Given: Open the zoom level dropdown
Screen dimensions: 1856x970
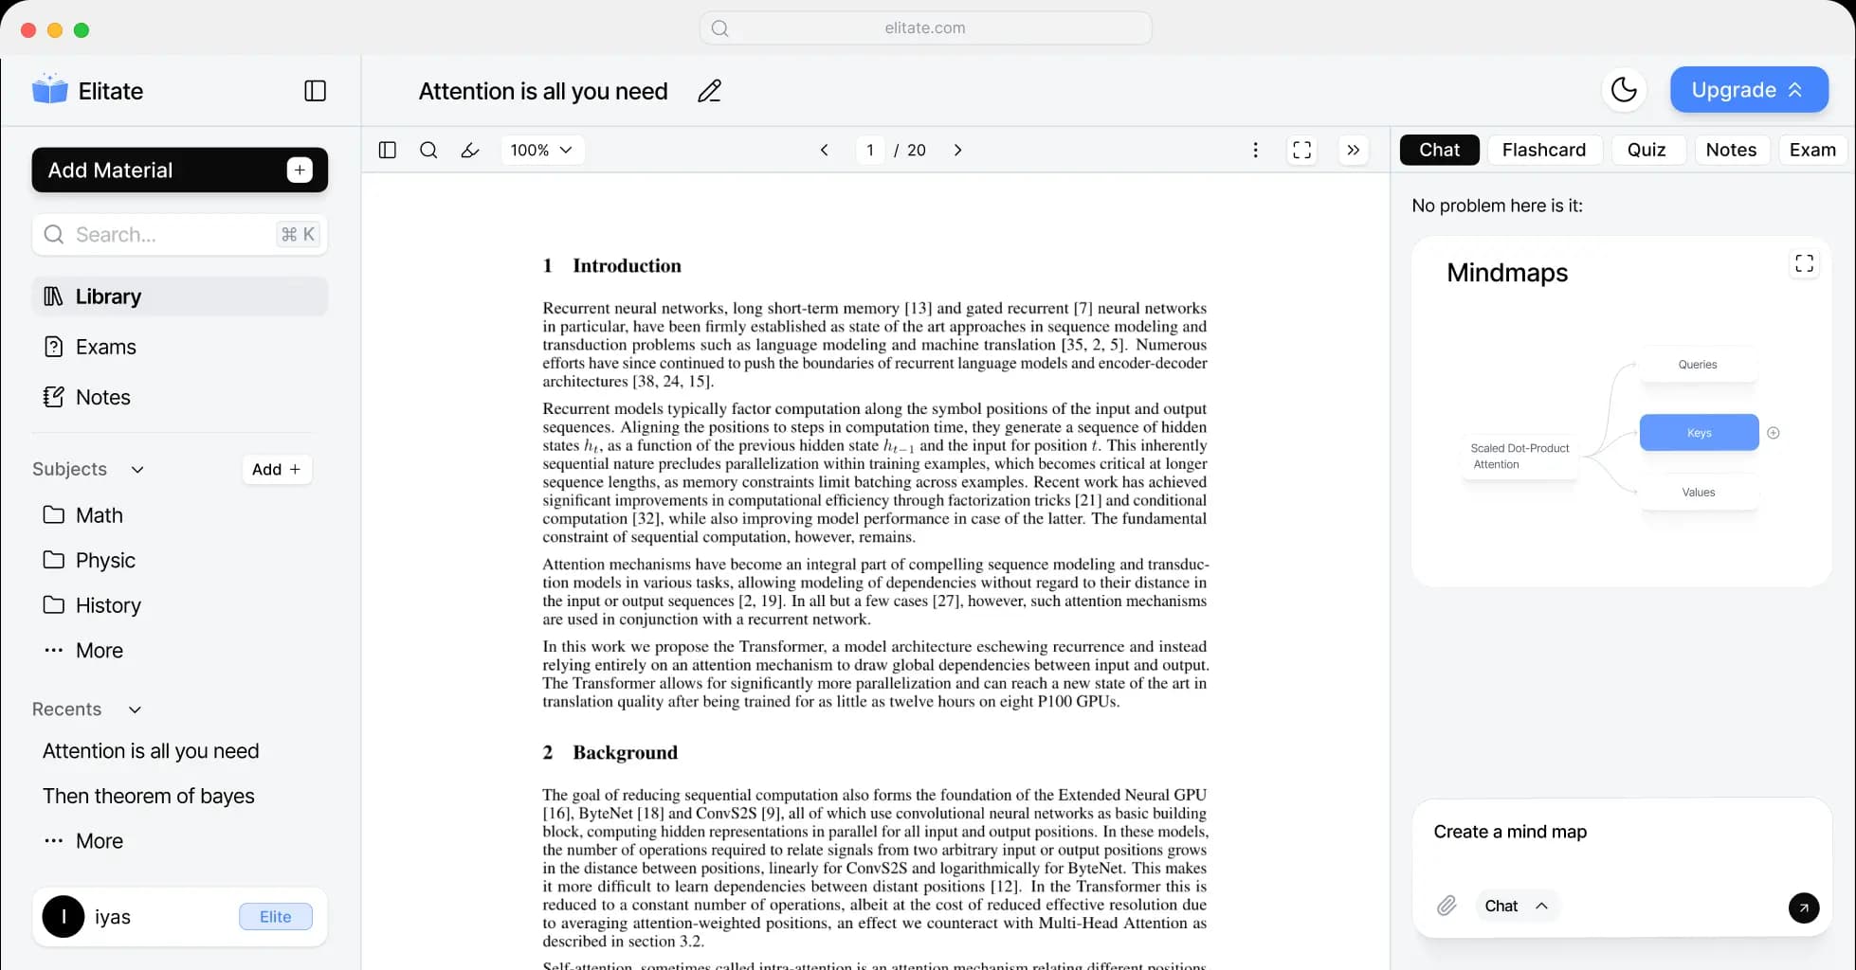Looking at the screenshot, I should (541, 150).
